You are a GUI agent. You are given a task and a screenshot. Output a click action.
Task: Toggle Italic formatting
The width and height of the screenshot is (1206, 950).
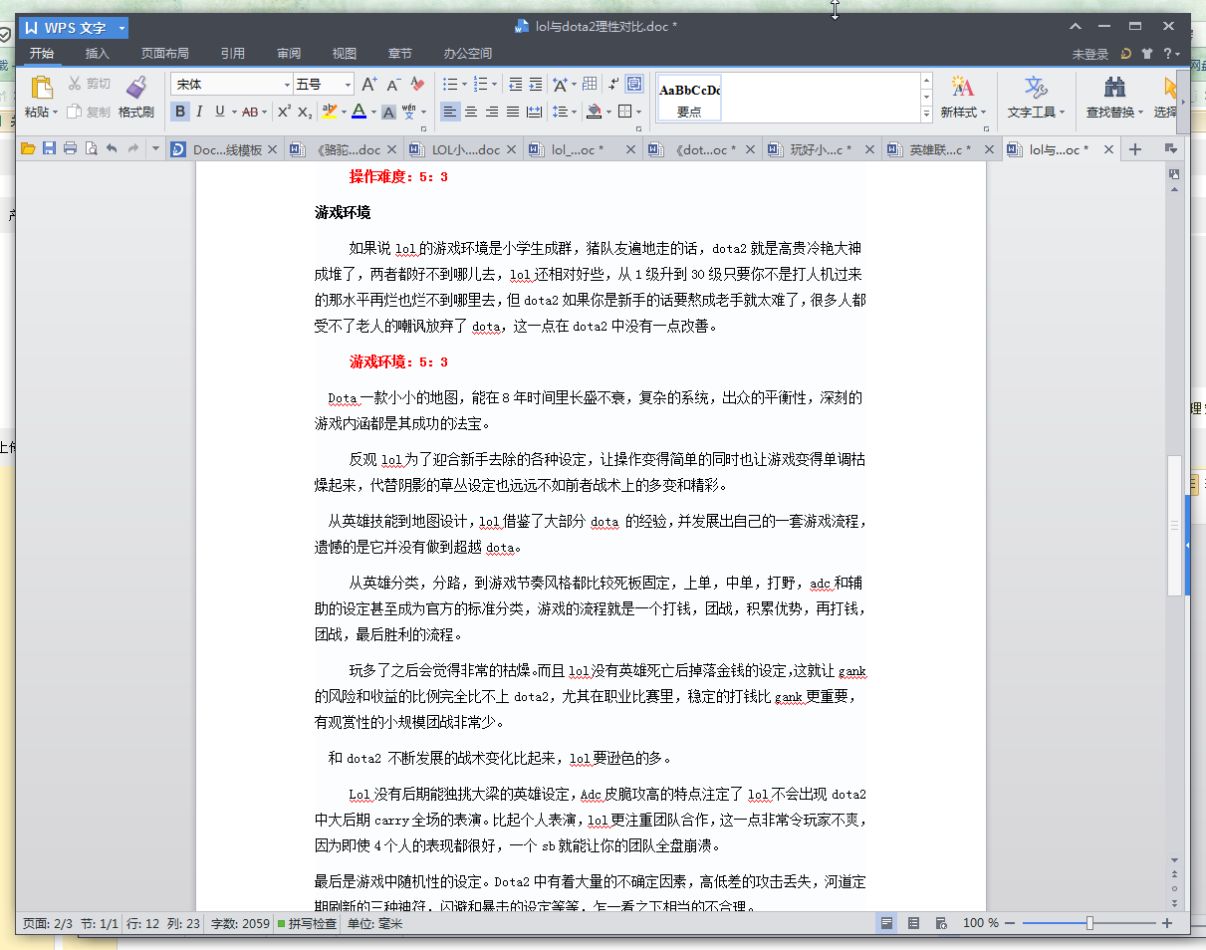click(x=199, y=112)
